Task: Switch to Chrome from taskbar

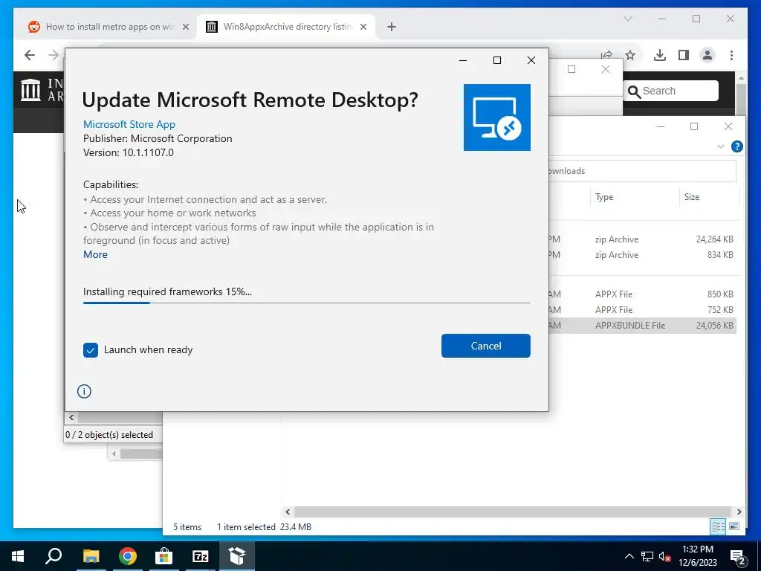Action: 128,556
